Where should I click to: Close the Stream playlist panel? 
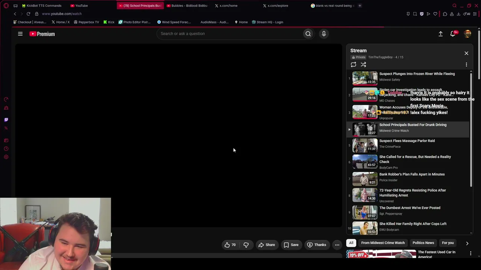click(466, 53)
